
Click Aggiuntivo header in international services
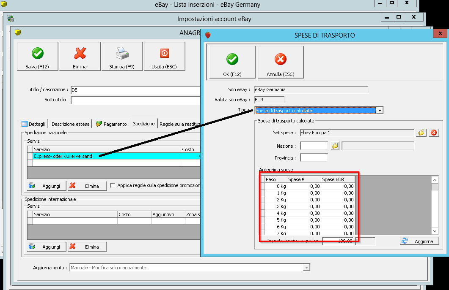pos(168,214)
